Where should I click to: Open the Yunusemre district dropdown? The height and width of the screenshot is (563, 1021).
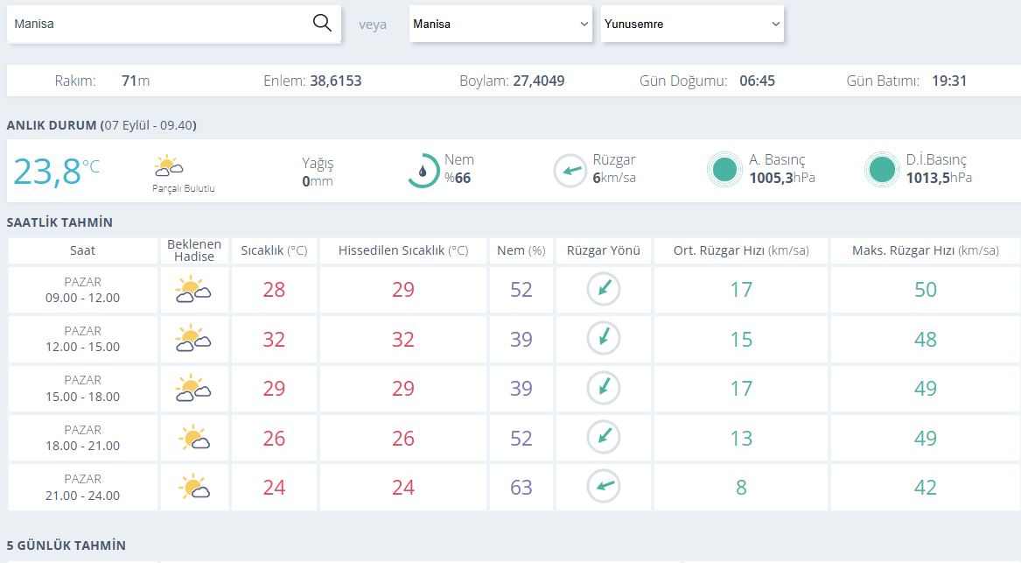tap(692, 25)
